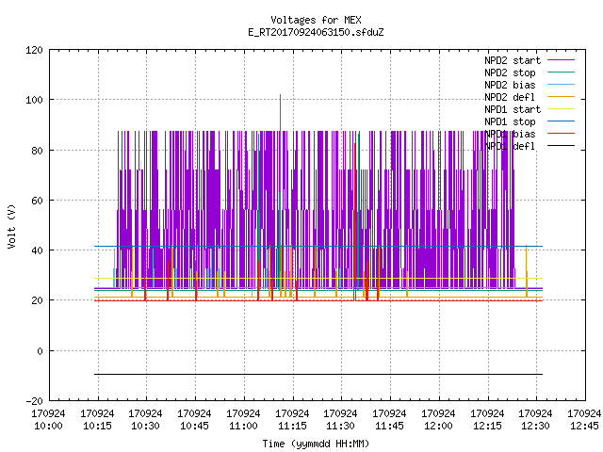The image size is (603, 452).
Task: Click the y-axis tick value 100
Action: 34,100
